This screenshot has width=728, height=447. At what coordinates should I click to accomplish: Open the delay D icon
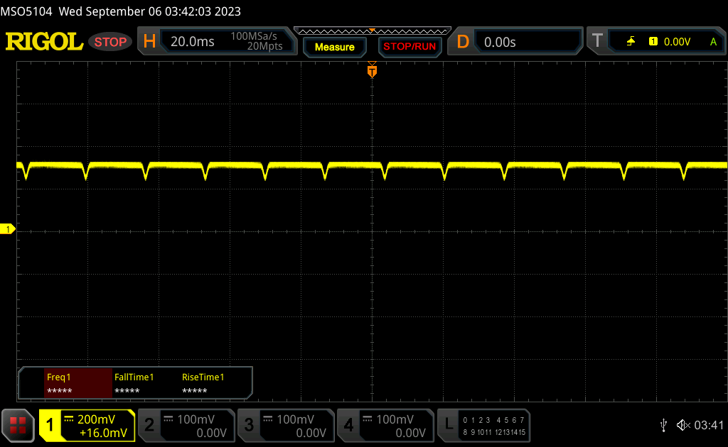[463, 42]
